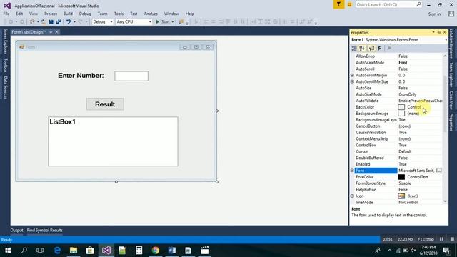Click the Save icon in the toolbar

coord(51,22)
